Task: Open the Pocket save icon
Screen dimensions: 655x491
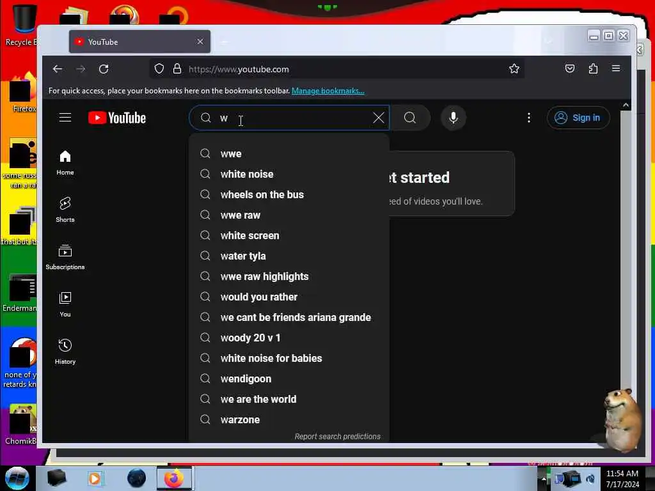Action: click(x=570, y=68)
